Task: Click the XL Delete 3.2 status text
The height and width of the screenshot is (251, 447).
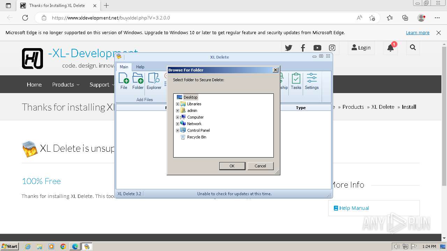Action: (x=129, y=194)
